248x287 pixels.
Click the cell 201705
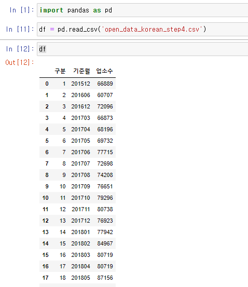(x=81, y=141)
